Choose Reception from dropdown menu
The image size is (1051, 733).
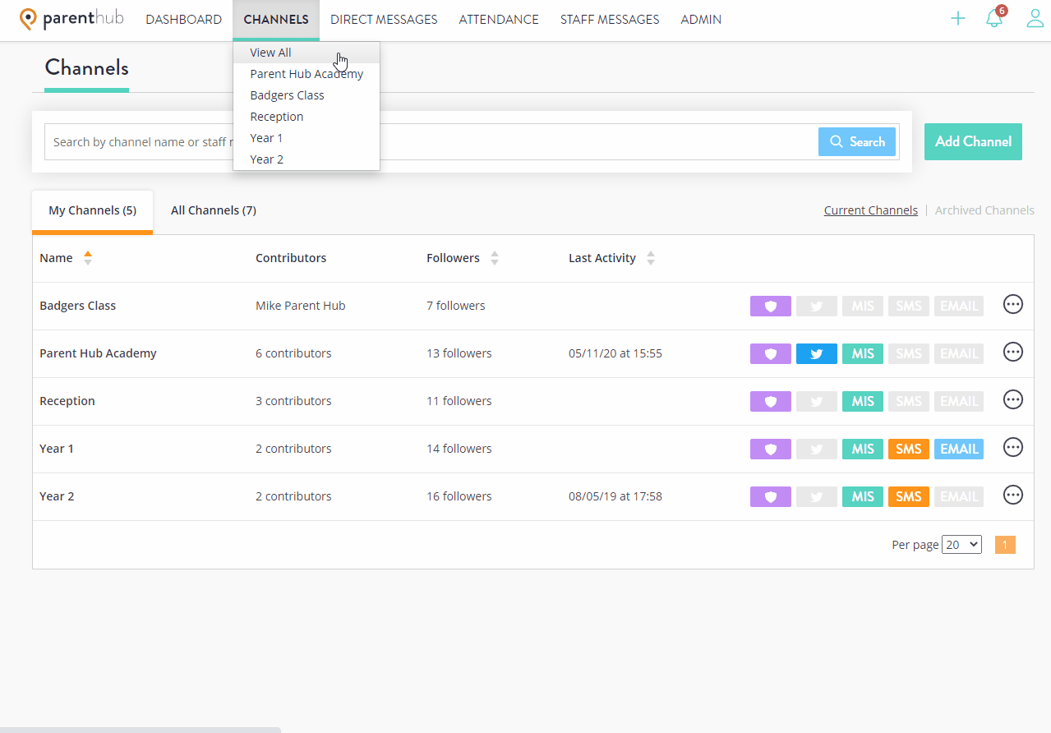tap(307, 117)
